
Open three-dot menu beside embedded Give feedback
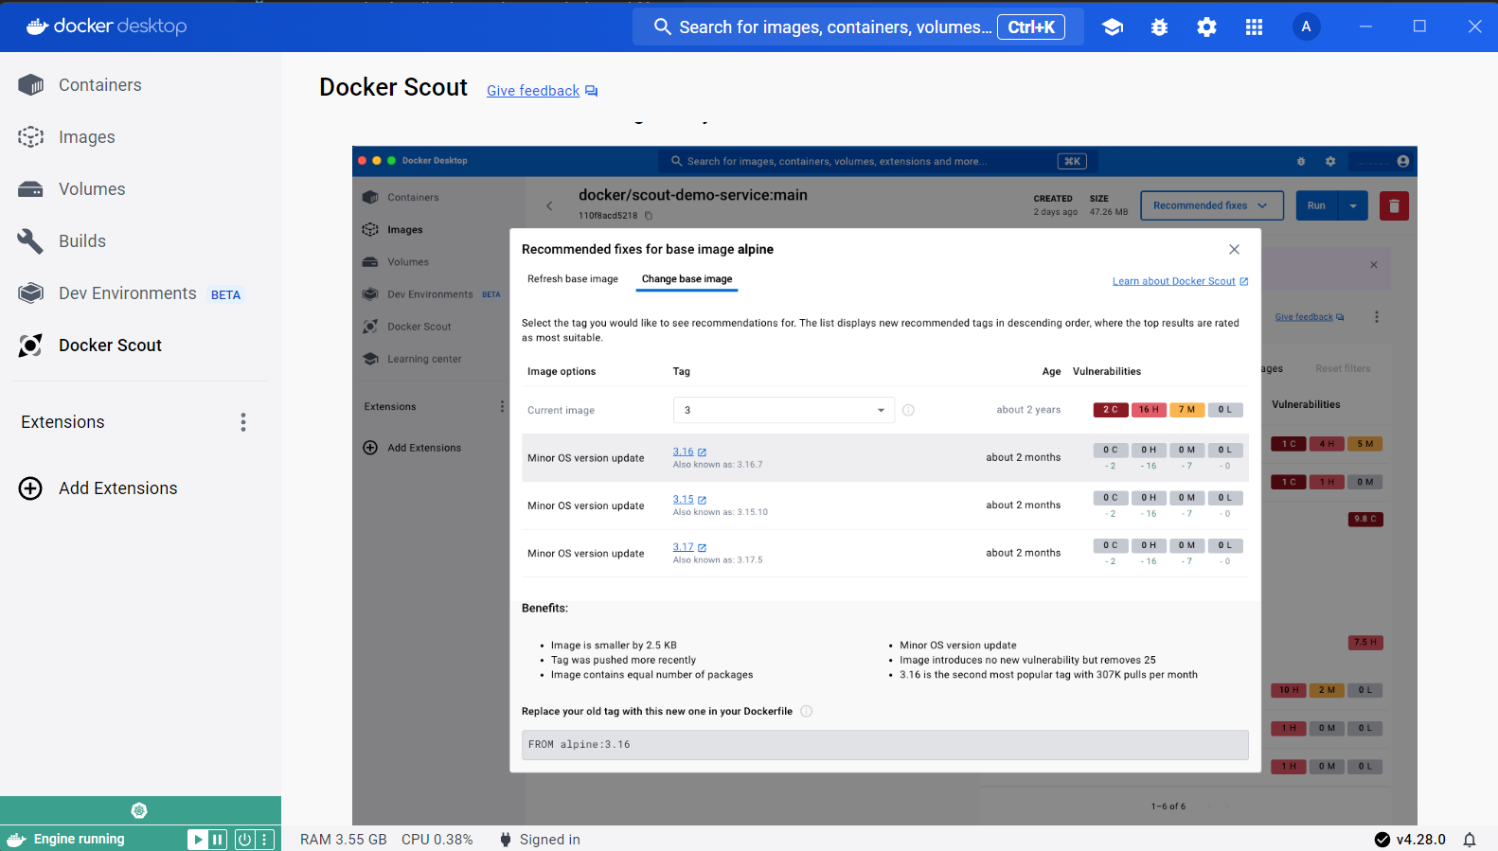click(1376, 317)
